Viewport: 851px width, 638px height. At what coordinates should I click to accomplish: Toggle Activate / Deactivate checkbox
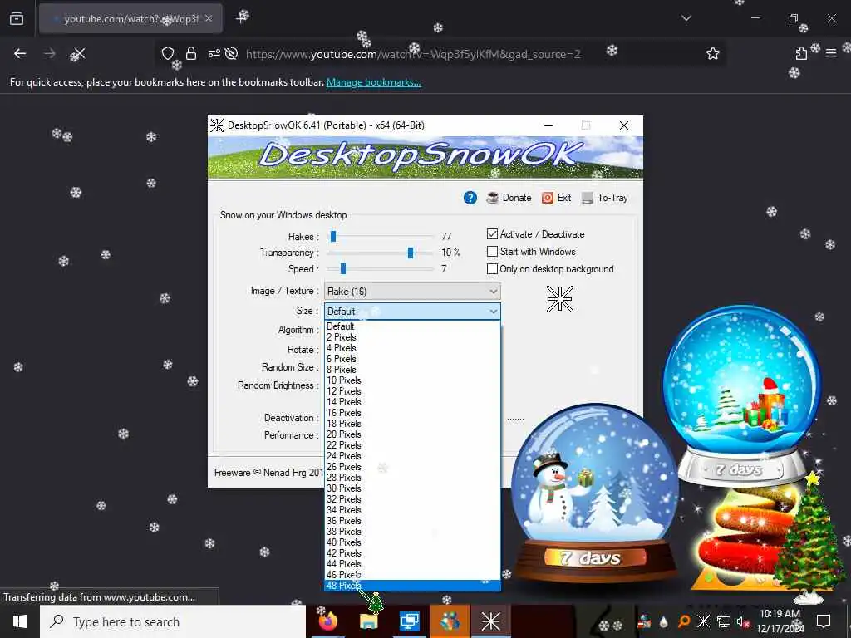(x=492, y=233)
